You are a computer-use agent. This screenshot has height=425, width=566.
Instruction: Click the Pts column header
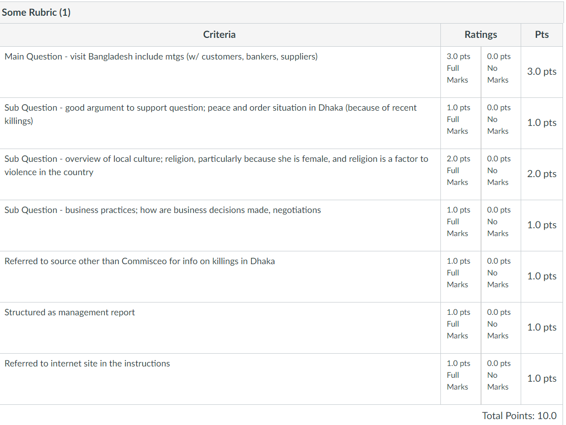542,34
